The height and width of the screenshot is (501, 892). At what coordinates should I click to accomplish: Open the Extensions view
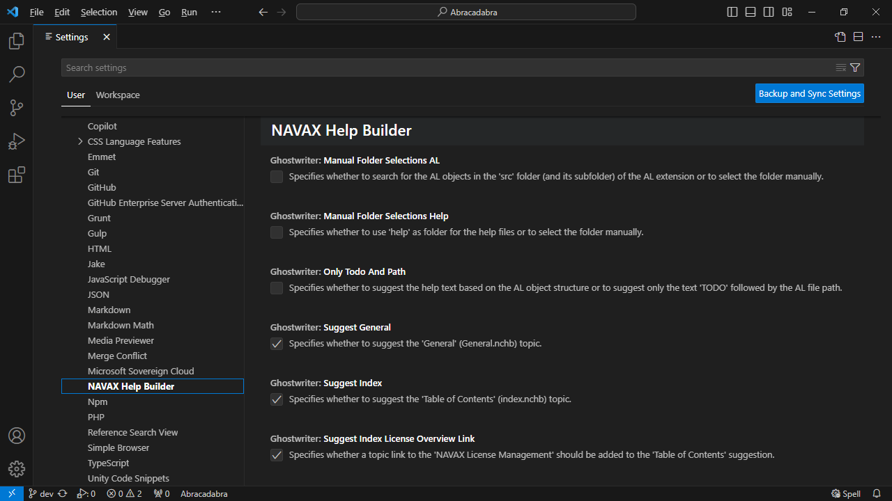tap(16, 175)
